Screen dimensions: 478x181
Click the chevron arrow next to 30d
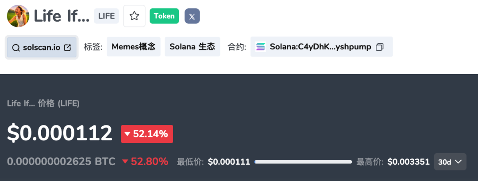tap(458, 162)
